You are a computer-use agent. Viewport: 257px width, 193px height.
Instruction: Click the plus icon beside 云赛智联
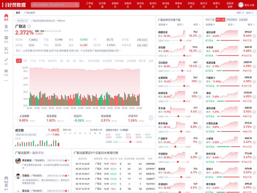click(200, 81)
